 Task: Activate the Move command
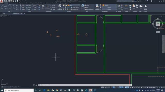(22, 5)
